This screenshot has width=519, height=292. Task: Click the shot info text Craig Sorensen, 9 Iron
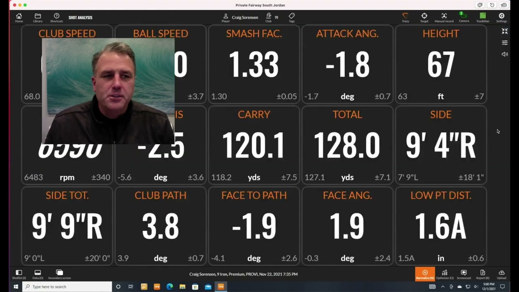(x=243, y=274)
